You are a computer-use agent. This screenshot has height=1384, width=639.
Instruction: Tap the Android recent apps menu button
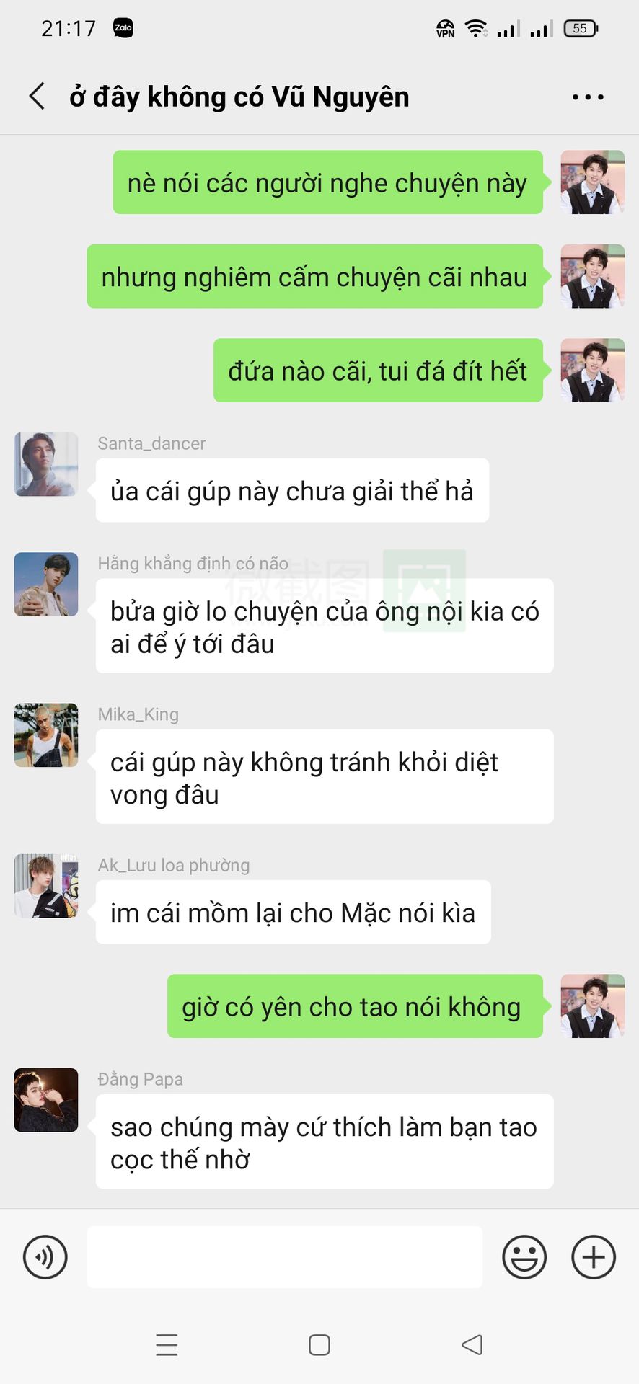tap(167, 1345)
